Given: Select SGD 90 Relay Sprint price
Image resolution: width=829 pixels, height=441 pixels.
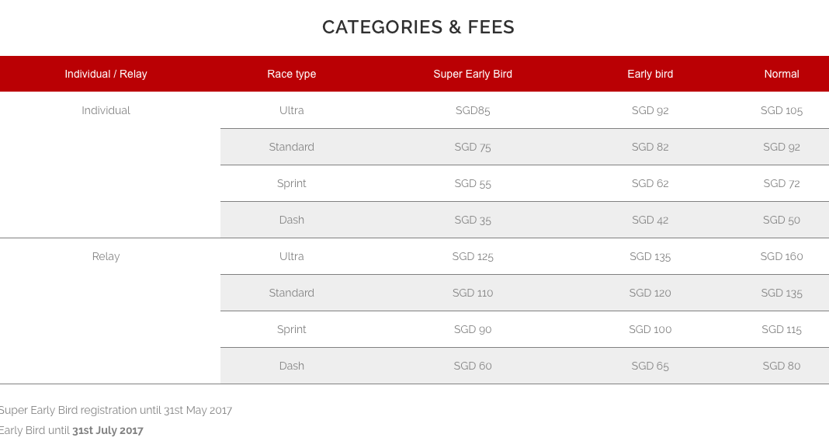Looking at the screenshot, I should 473,329.
